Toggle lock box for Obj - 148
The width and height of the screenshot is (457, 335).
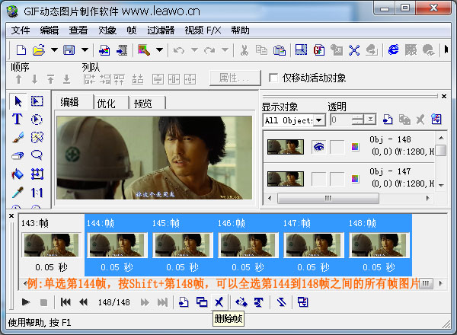tap(337, 147)
